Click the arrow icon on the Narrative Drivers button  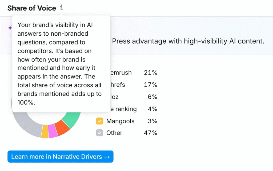(x=107, y=157)
